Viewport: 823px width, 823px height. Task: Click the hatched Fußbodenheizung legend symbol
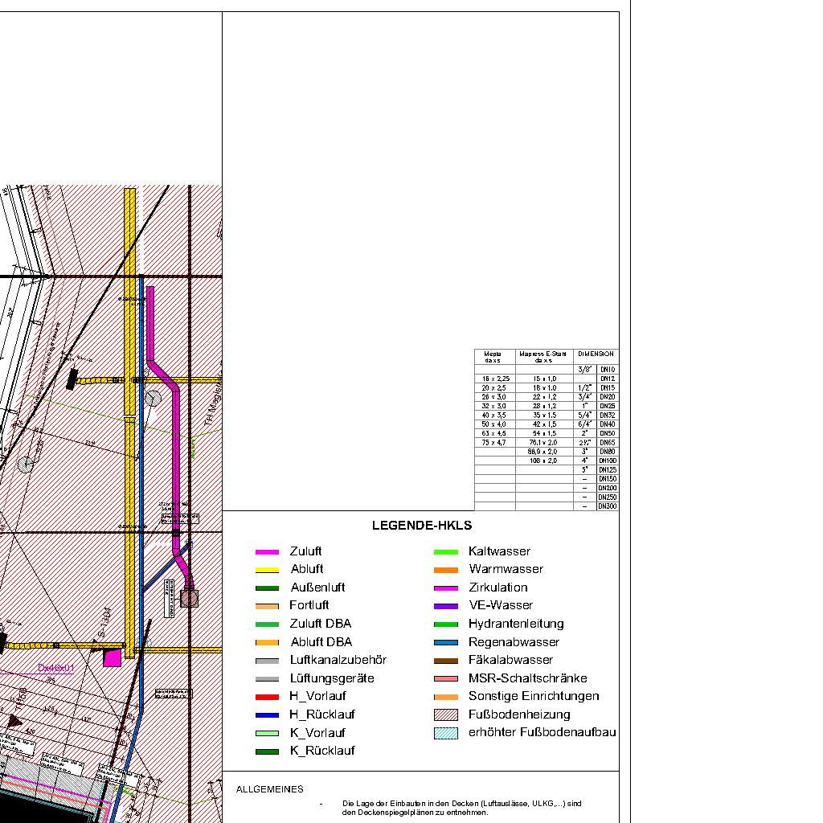[445, 714]
